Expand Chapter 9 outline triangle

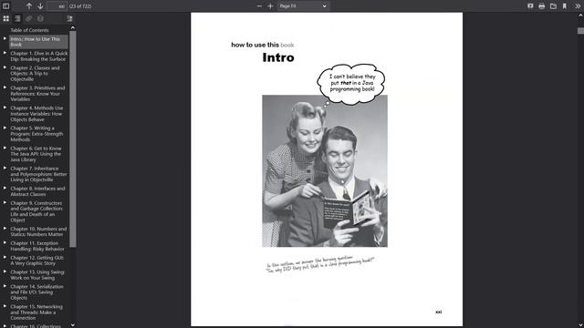point(5,202)
